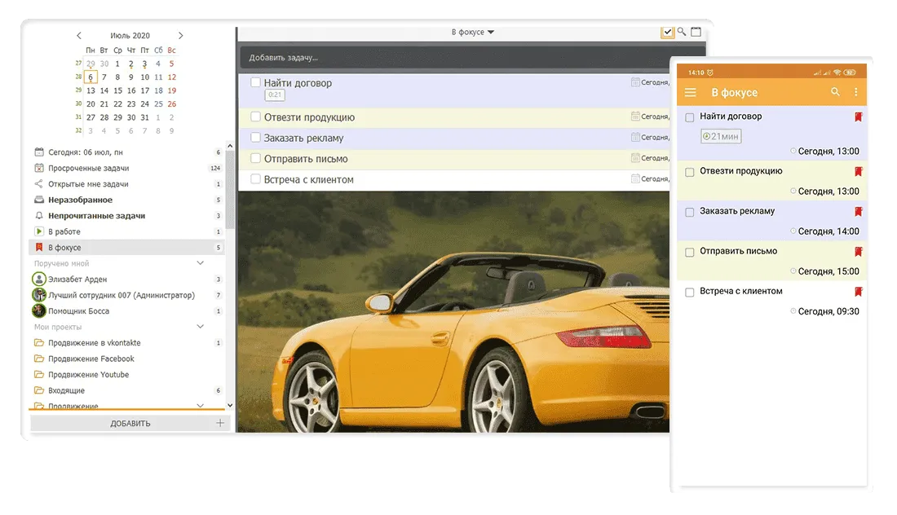
Task: Tick the mobile 'Заказать рекламу' checkbox
Action: coord(690,212)
